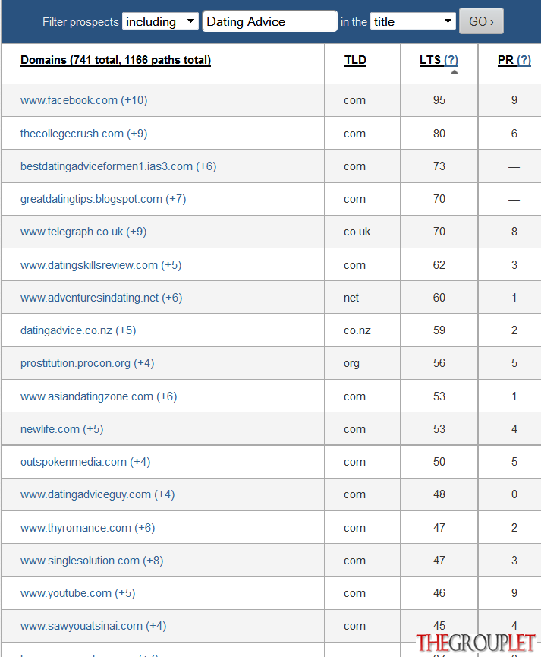Viewport: 541px width, 657px height.
Task: Select LTS value 56 in prostitution.procon row
Action: (x=439, y=363)
